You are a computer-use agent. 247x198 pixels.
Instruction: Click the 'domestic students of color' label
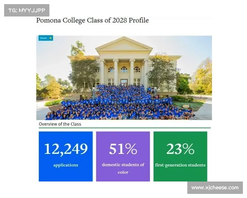click(123, 168)
